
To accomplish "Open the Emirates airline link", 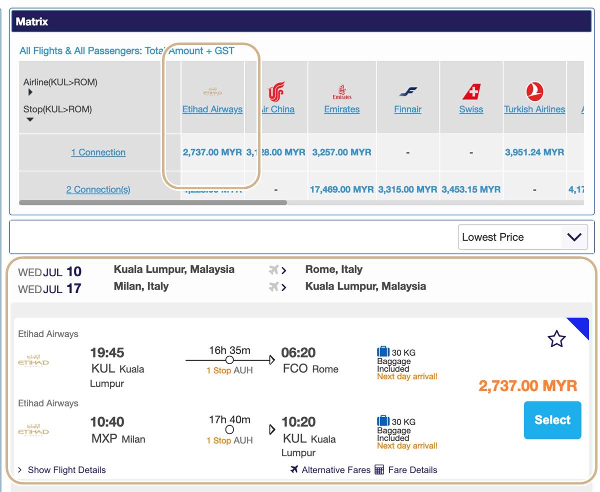I will coord(342,109).
